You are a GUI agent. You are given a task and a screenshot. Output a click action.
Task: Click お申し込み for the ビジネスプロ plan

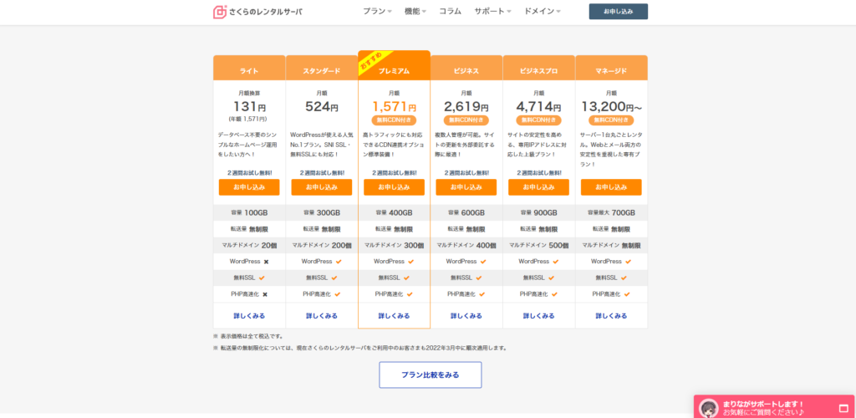tap(539, 187)
